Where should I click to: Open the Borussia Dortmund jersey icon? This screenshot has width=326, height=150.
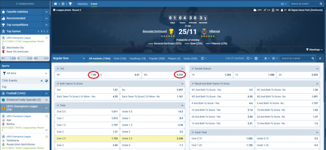click(x=171, y=31)
